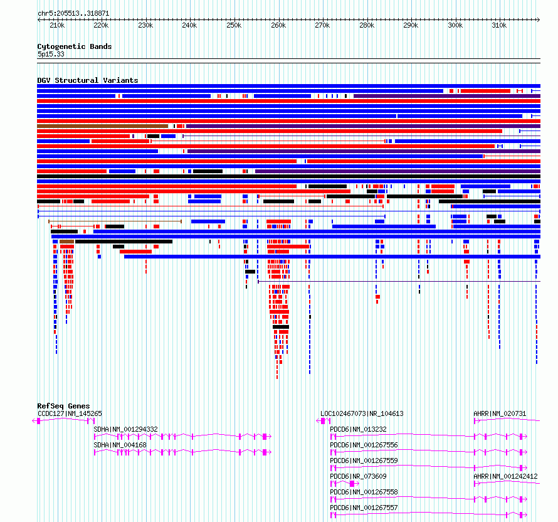The image size is (558, 522).
Task: Click the AHRR|NM_001242412 transcript label
Action: point(505,476)
